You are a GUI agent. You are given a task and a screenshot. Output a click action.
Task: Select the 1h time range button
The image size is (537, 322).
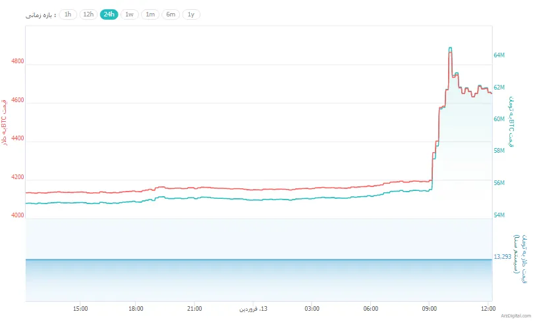click(68, 14)
